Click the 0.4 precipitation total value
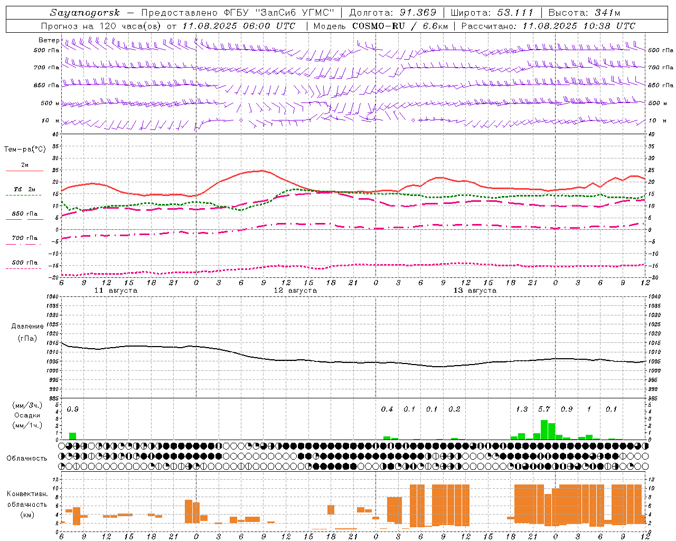 (x=387, y=409)
